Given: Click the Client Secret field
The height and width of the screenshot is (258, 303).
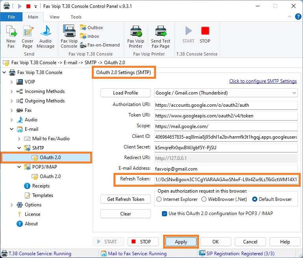Looking at the screenshot, I should click(x=226, y=148).
